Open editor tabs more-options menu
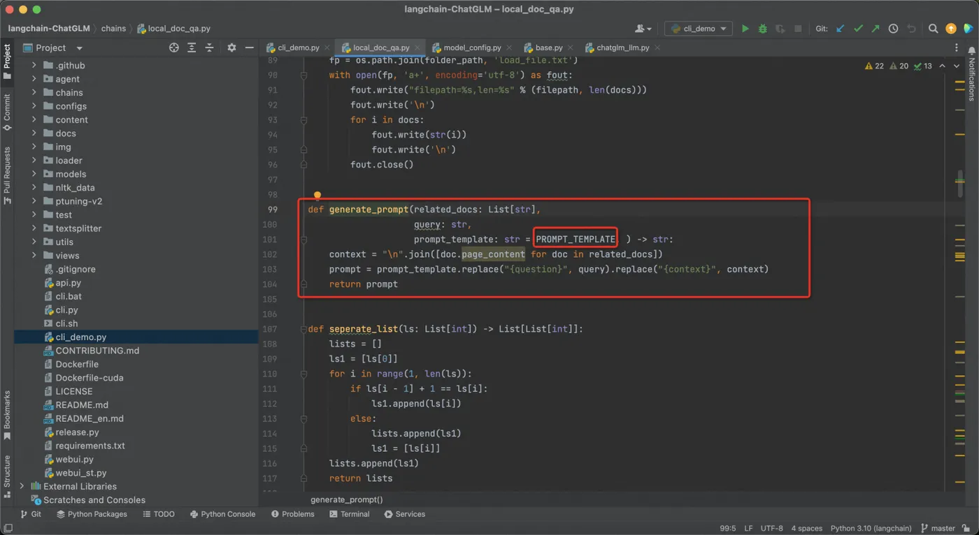Image resolution: width=979 pixels, height=535 pixels. pyautogui.click(x=957, y=47)
